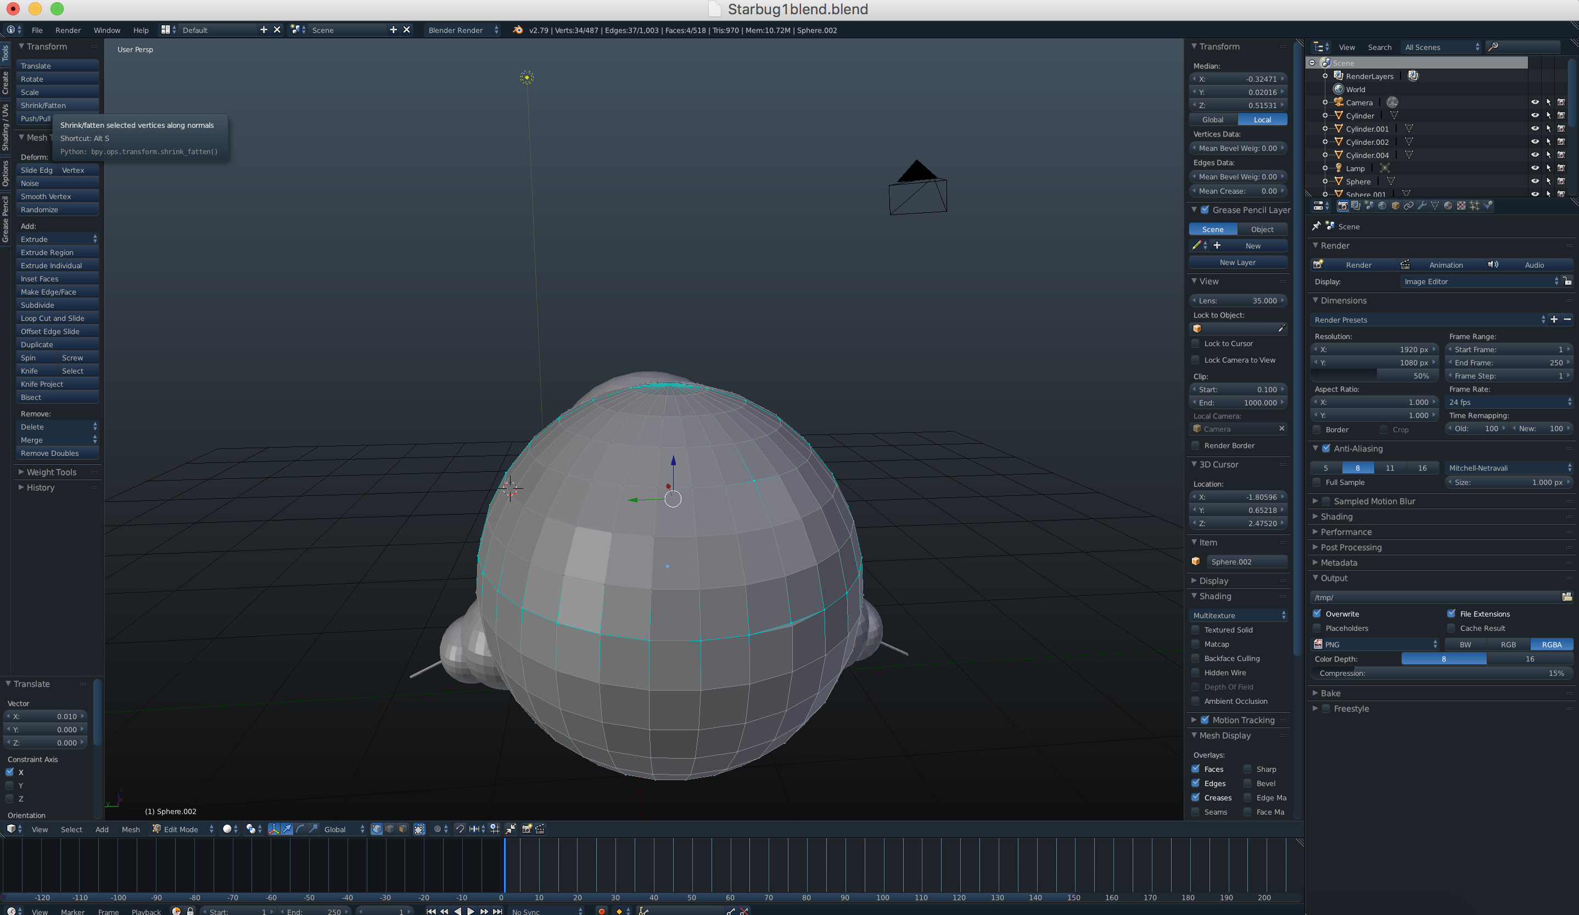Open the Mitchell-Netravali filter dropdown

1509,467
